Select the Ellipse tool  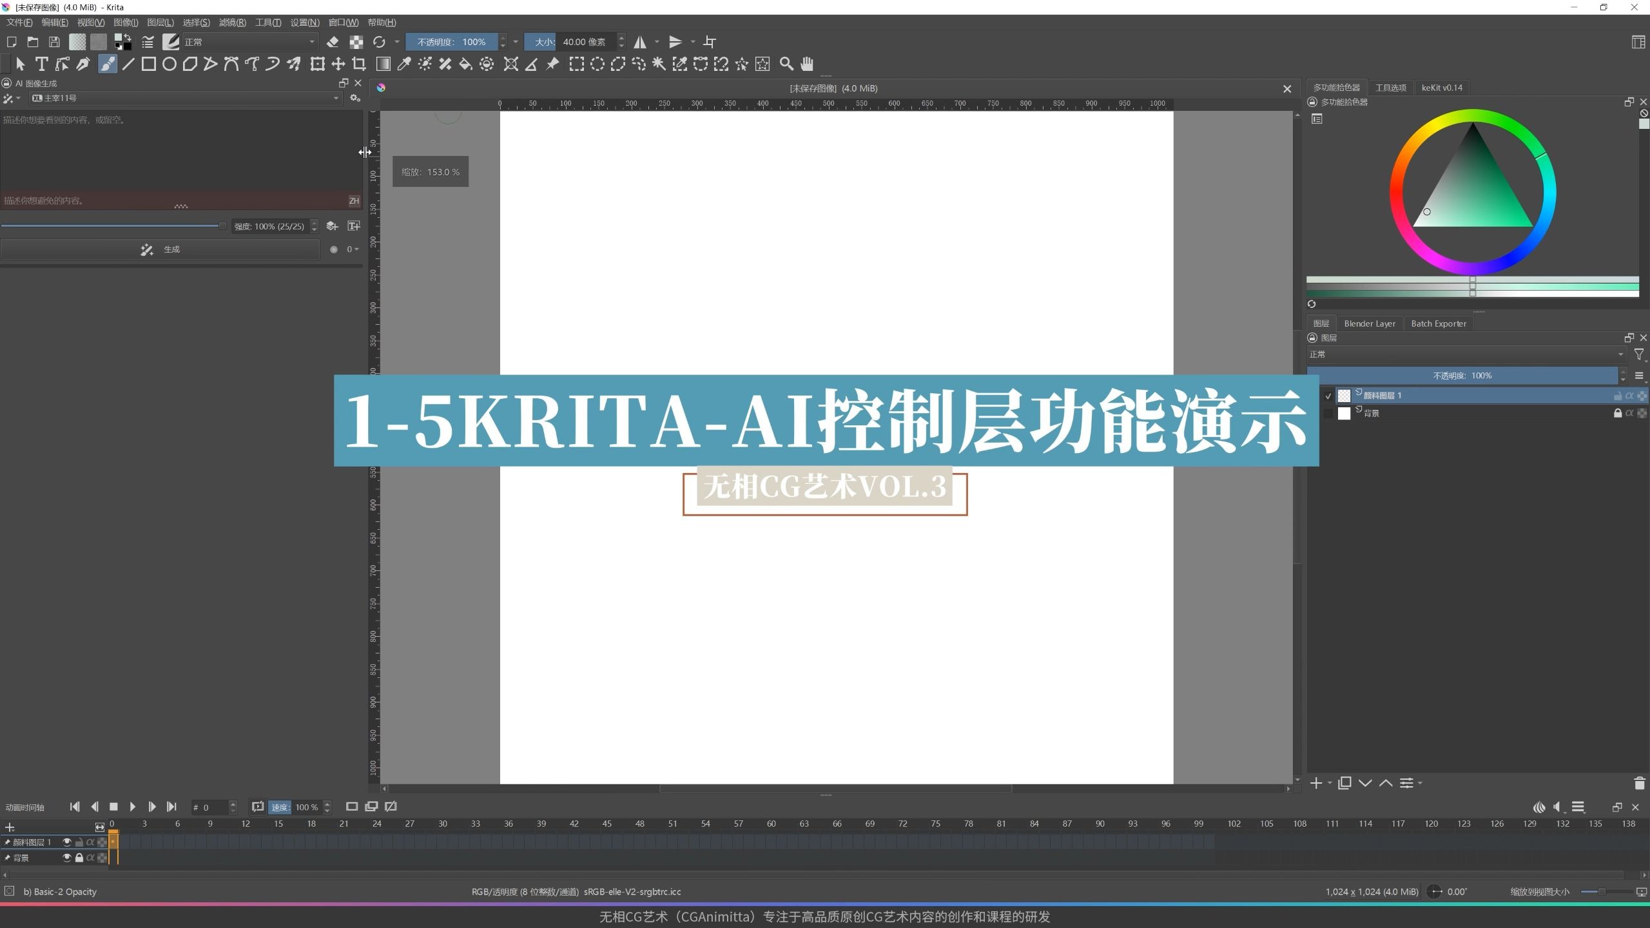[x=170, y=64]
